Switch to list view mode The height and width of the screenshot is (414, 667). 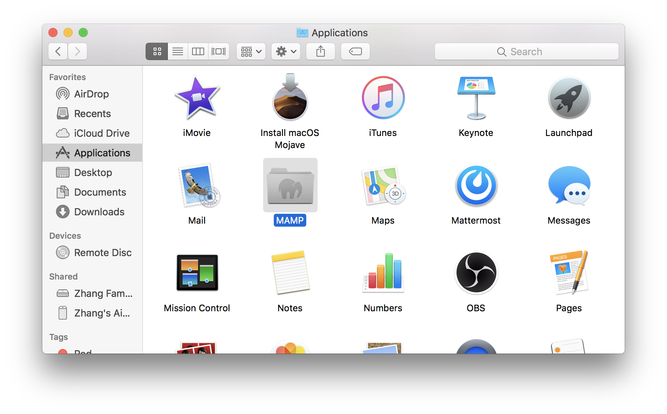point(178,51)
